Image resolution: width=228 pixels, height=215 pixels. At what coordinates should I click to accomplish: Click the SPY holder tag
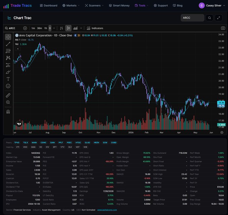55,147
